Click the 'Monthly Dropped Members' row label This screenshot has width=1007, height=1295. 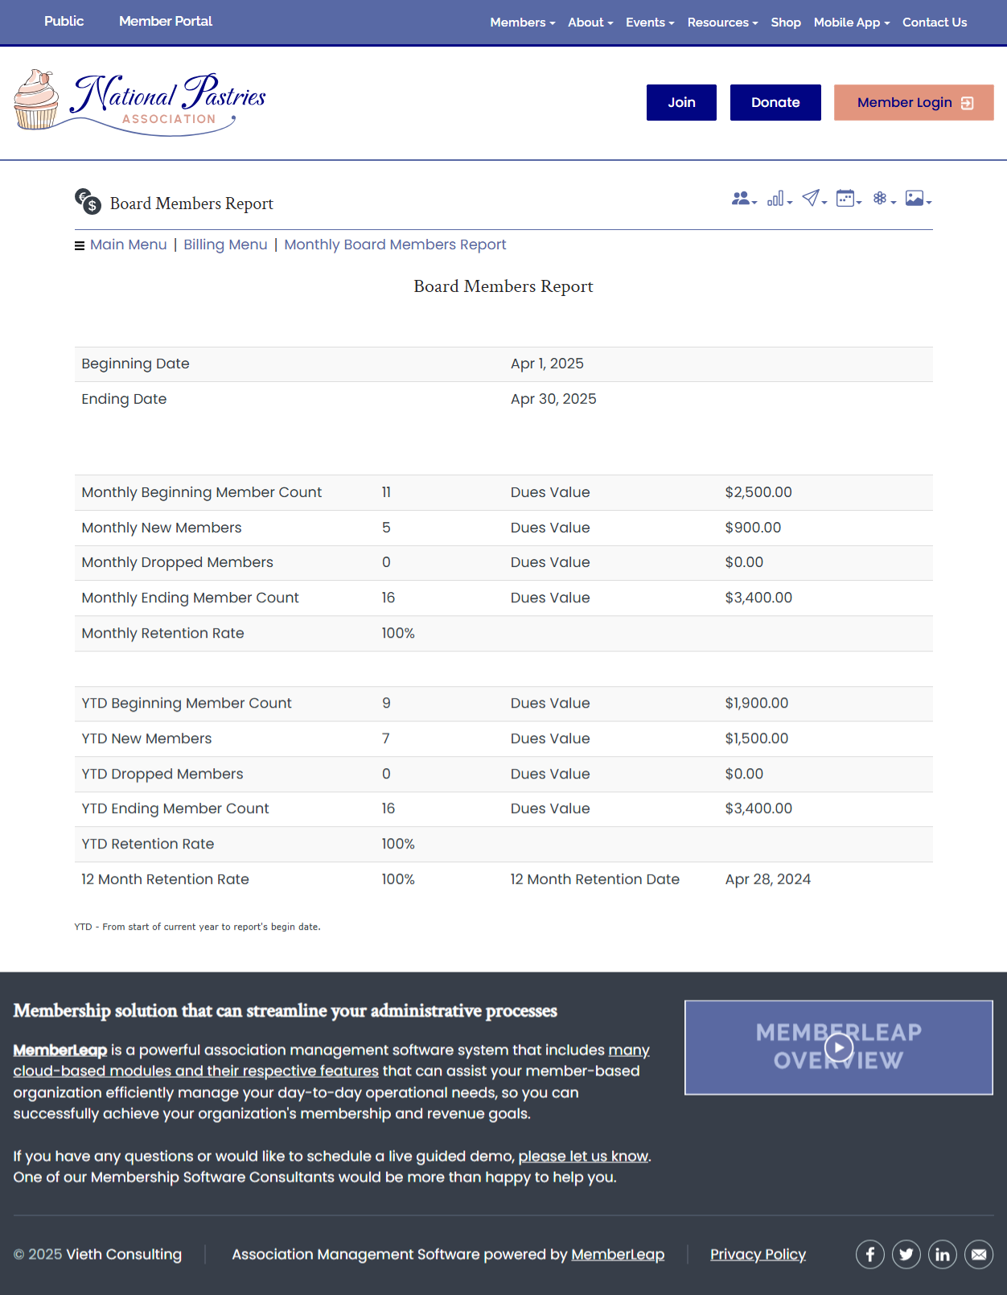tap(177, 562)
